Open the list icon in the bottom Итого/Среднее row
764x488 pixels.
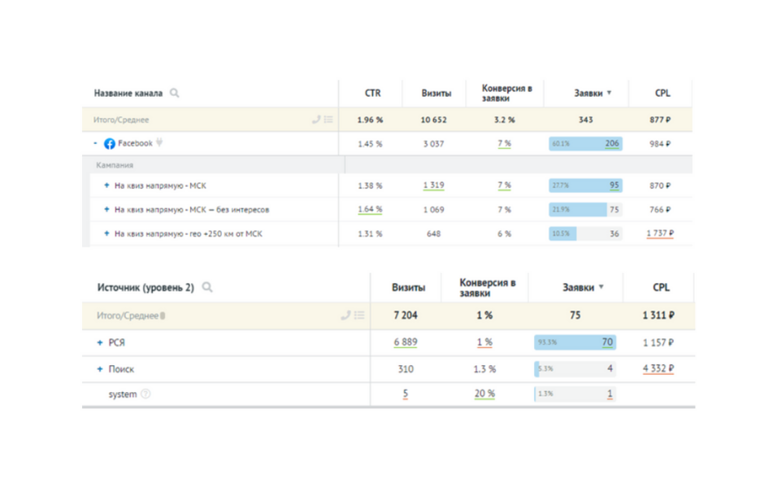pos(359,316)
